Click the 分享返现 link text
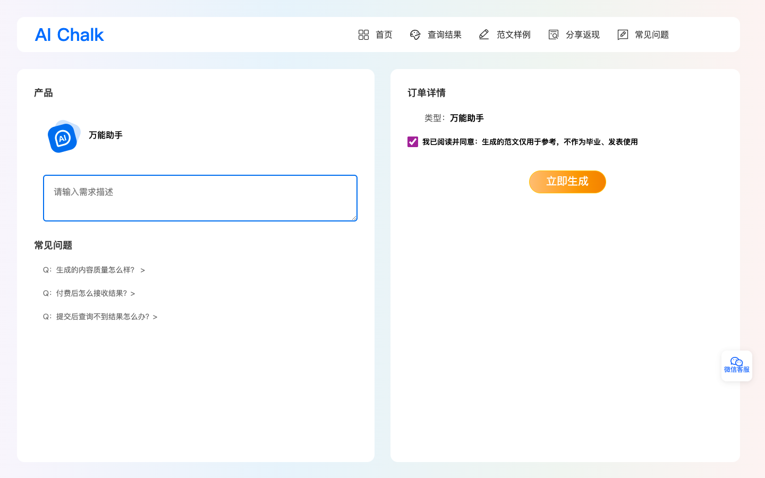765x478 pixels. (x=582, y=35)
